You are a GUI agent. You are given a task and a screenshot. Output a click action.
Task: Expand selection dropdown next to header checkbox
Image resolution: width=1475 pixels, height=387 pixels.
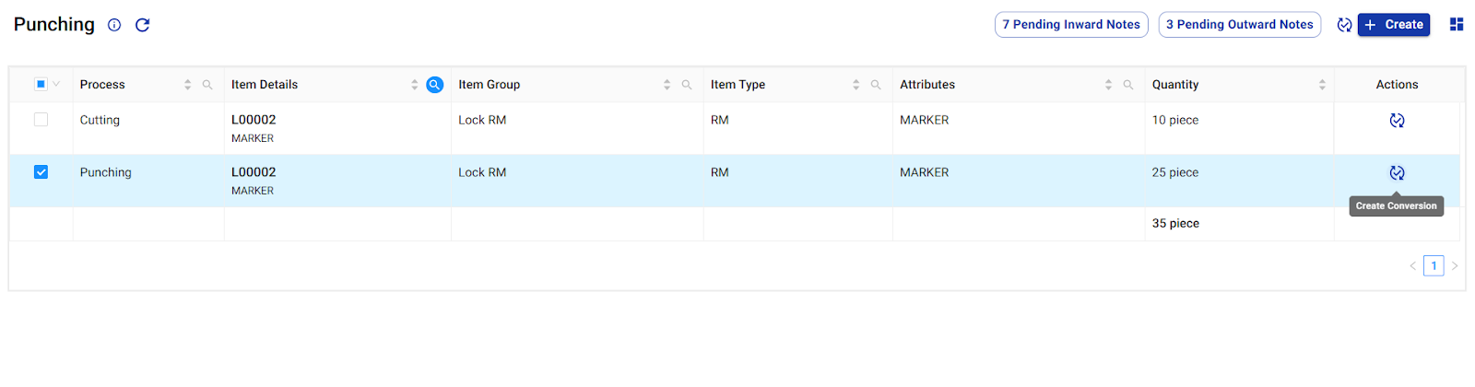point(56,84)
